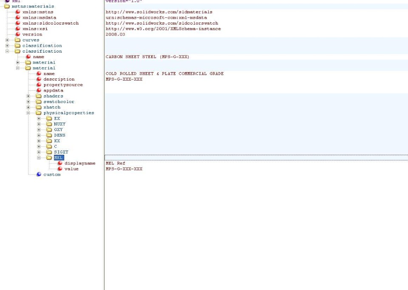
Task: Click the xhatch folder icon
Action: [x=39, y=107]
